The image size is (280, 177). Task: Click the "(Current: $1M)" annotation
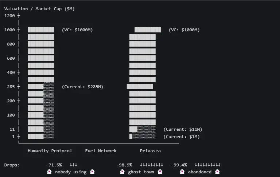click(x=182, y=137)
